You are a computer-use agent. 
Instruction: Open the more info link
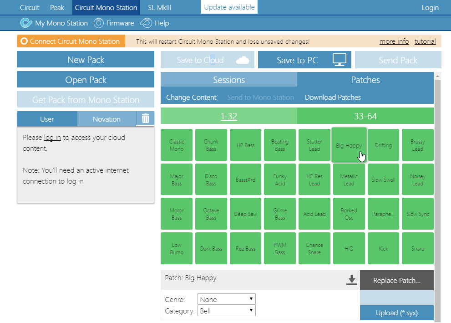394,41
